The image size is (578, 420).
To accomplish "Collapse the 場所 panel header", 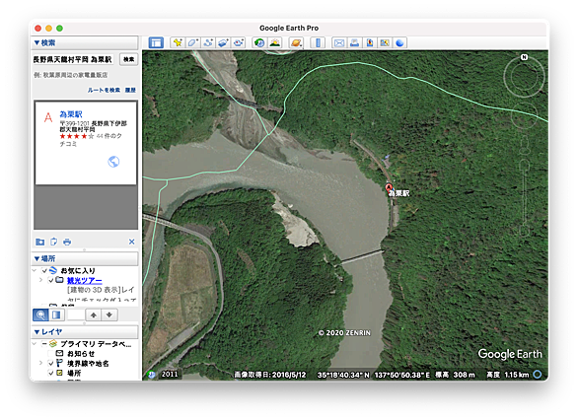I will point(85,258).
